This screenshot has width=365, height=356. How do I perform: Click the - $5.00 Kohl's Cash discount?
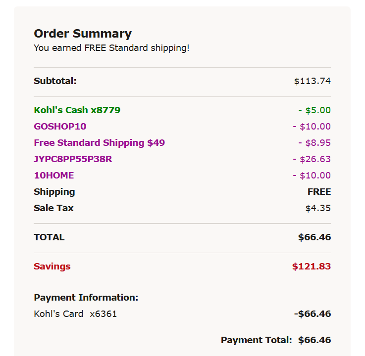tap(314, 110)
